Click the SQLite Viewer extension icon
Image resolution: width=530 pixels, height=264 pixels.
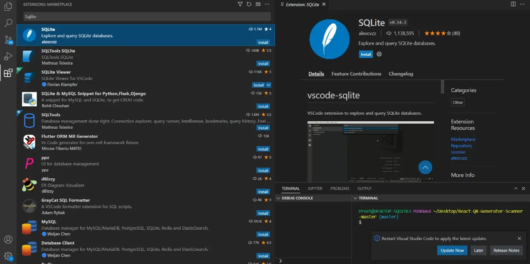click(x=29, y=78)
